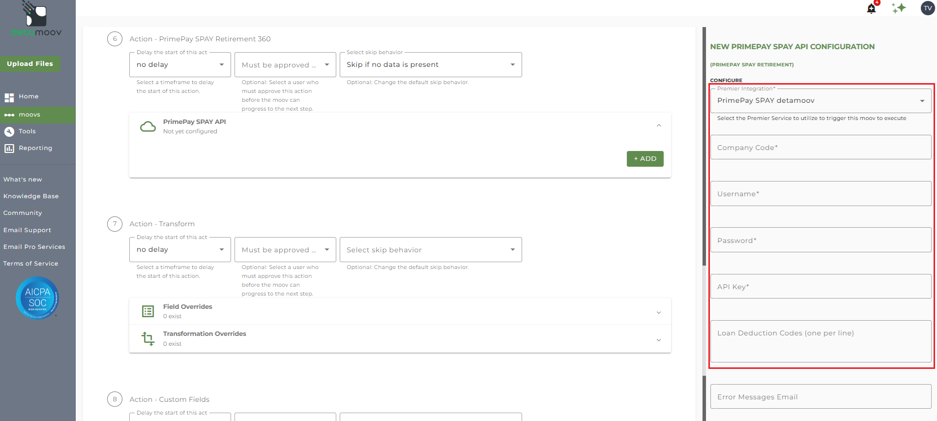The image size is (937, 421).
Task: Click the Upload Files button
Action: (x=30, y=64)
